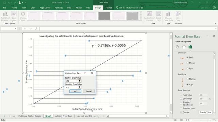Open the Add Chart Element menu

[x=5, y=17]
